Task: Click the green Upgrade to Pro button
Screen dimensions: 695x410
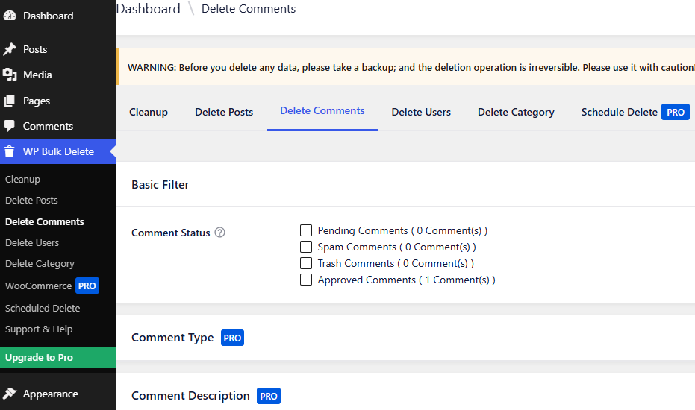Action: 57,357
